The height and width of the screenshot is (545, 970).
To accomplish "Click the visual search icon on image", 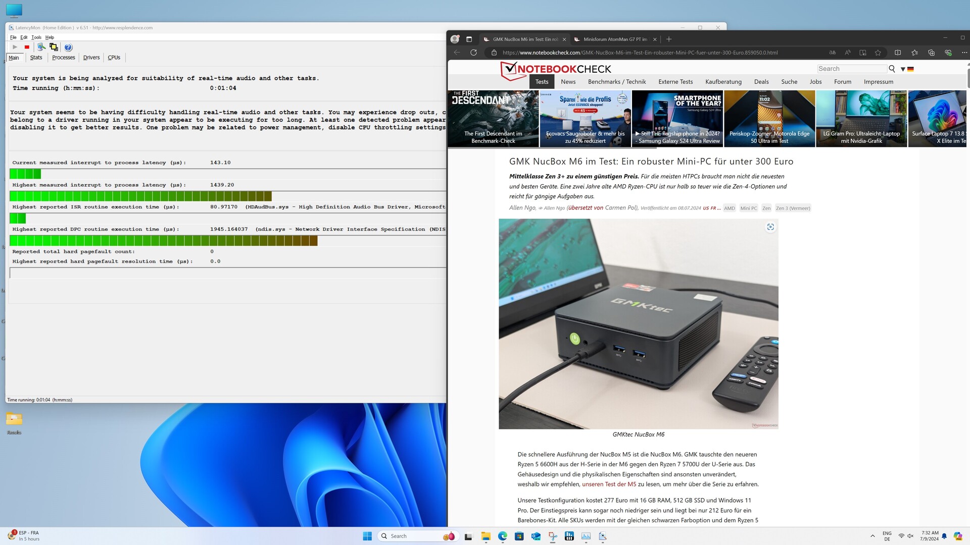I will coord(770,227).
